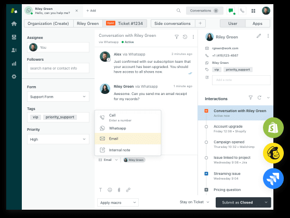Open the Home view in sidebar
Image resolution: width=290 pixels, height=218 pixels.
click(x=14, y=24)
